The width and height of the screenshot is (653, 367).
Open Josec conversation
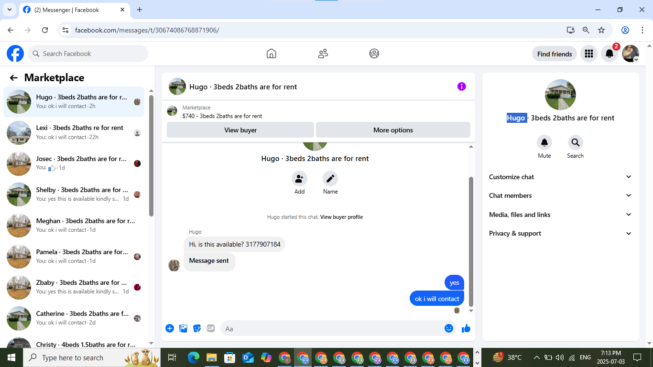74,163
